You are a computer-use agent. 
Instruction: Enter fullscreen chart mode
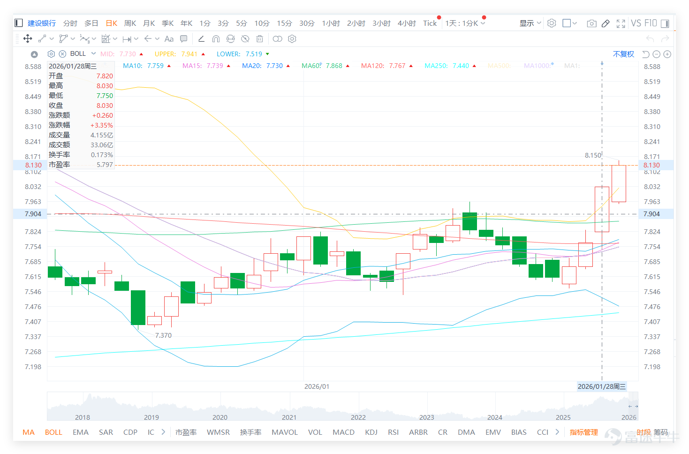[x=621, y=23]
